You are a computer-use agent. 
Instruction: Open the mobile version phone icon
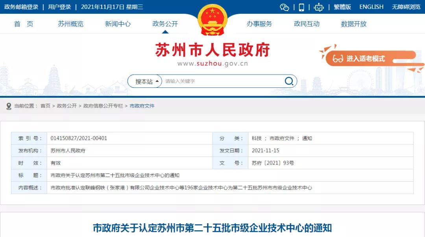click(301, 7)
